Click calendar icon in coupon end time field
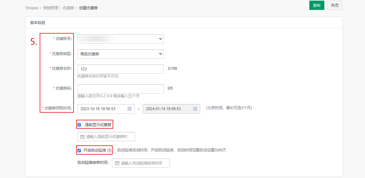The height and width of the screenshot is (178, 365). point(194,109)
